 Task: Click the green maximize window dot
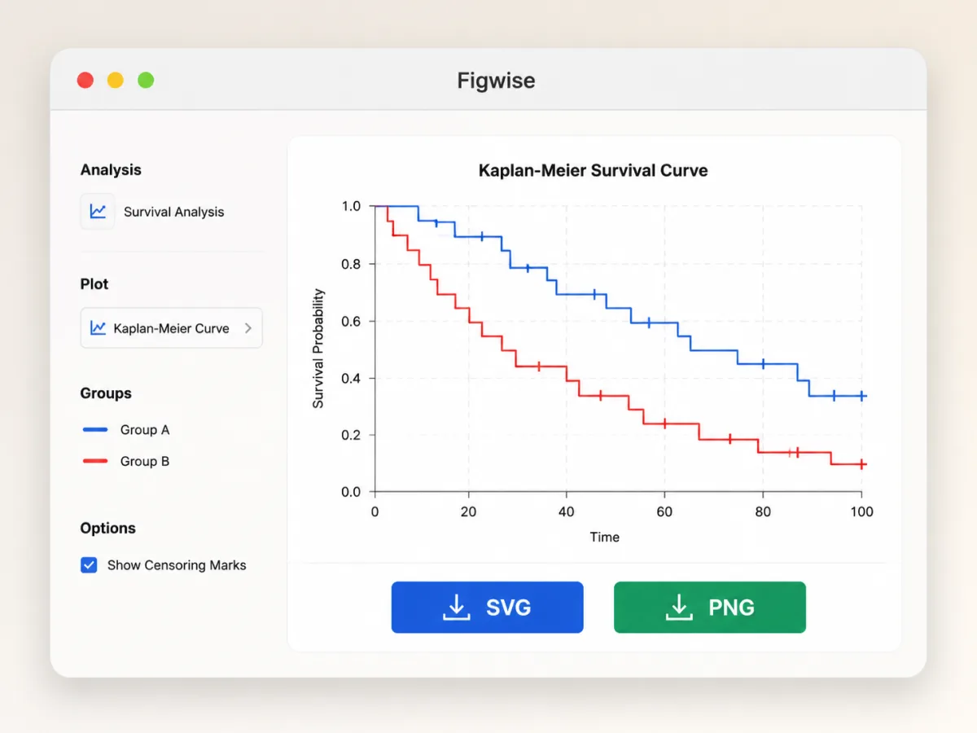pos(146,80)
